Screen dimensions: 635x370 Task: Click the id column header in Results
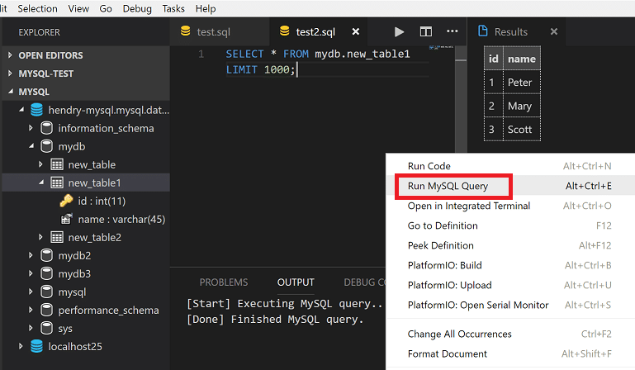tap(493, 59)
